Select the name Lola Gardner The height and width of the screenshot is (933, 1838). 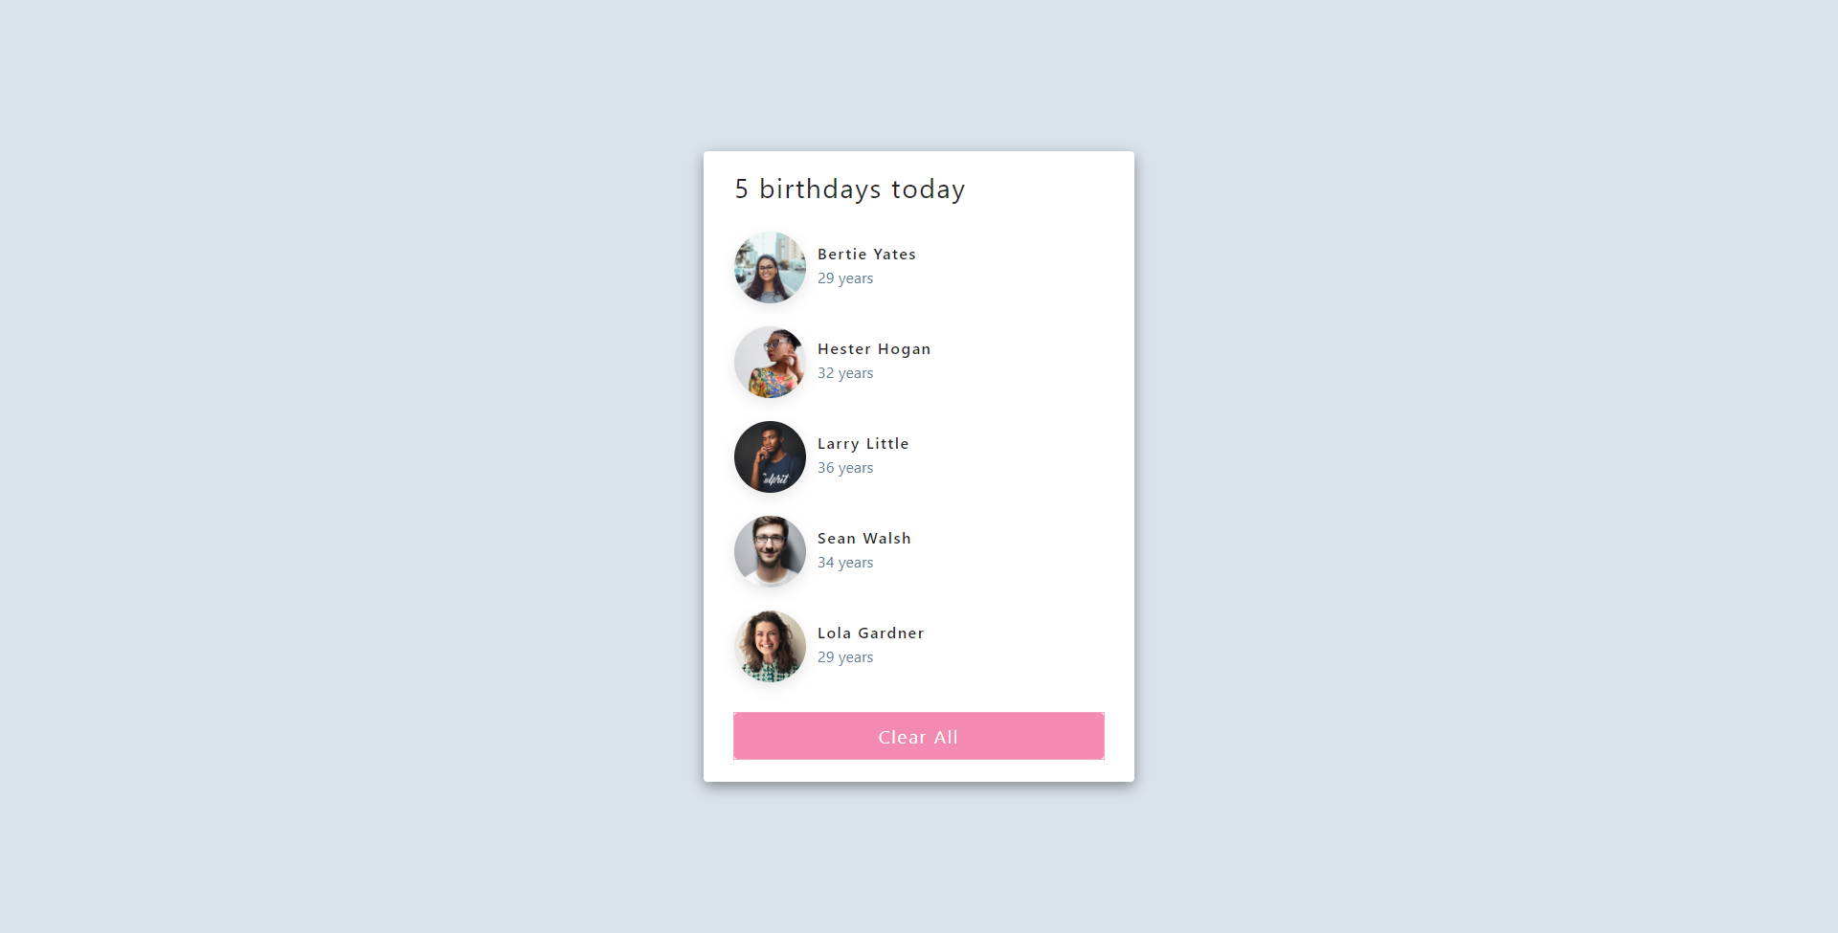870,633
